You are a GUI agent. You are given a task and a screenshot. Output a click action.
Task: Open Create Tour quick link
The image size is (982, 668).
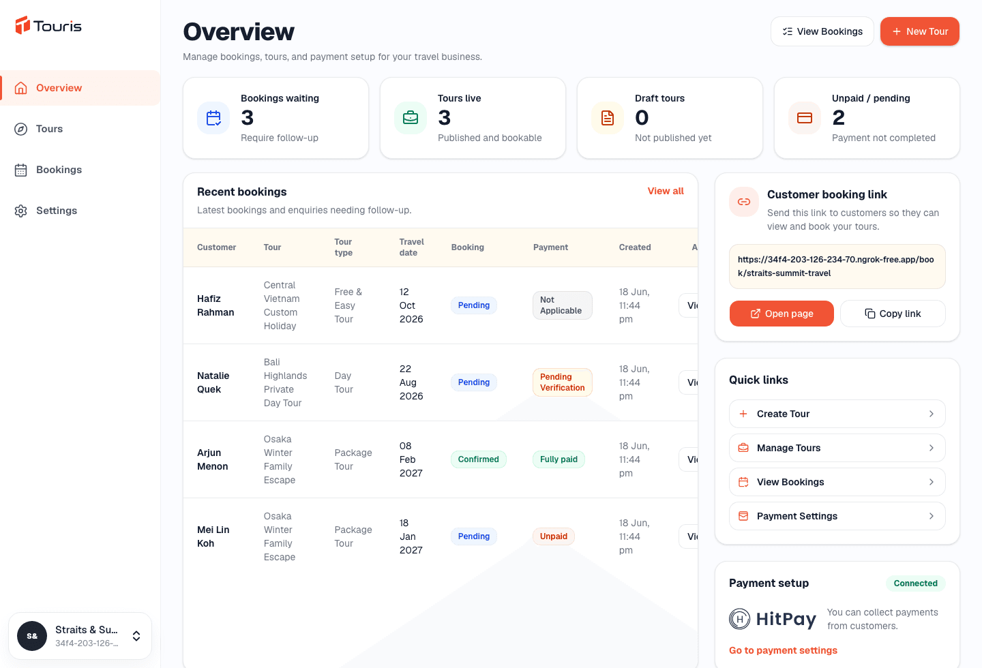[837, 414]
